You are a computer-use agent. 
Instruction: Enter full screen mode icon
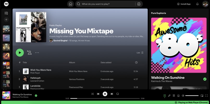(207, 96)
